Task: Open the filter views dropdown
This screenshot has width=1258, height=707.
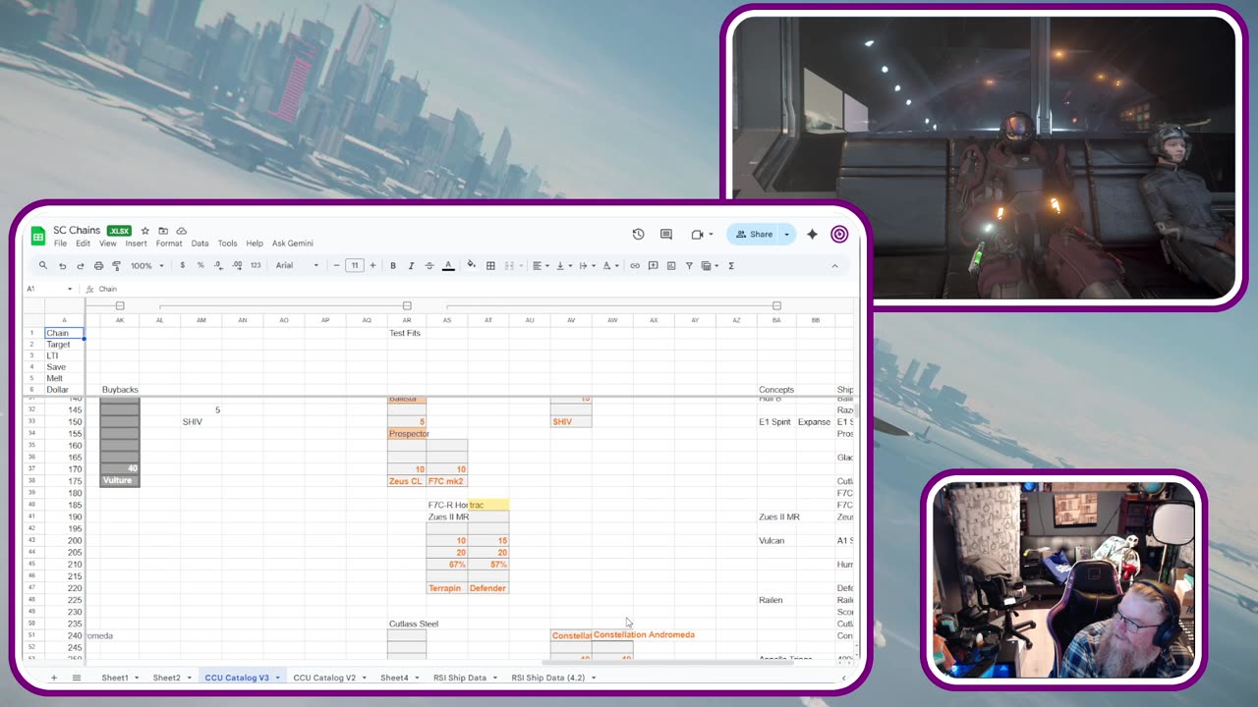Action: point(710,265)
